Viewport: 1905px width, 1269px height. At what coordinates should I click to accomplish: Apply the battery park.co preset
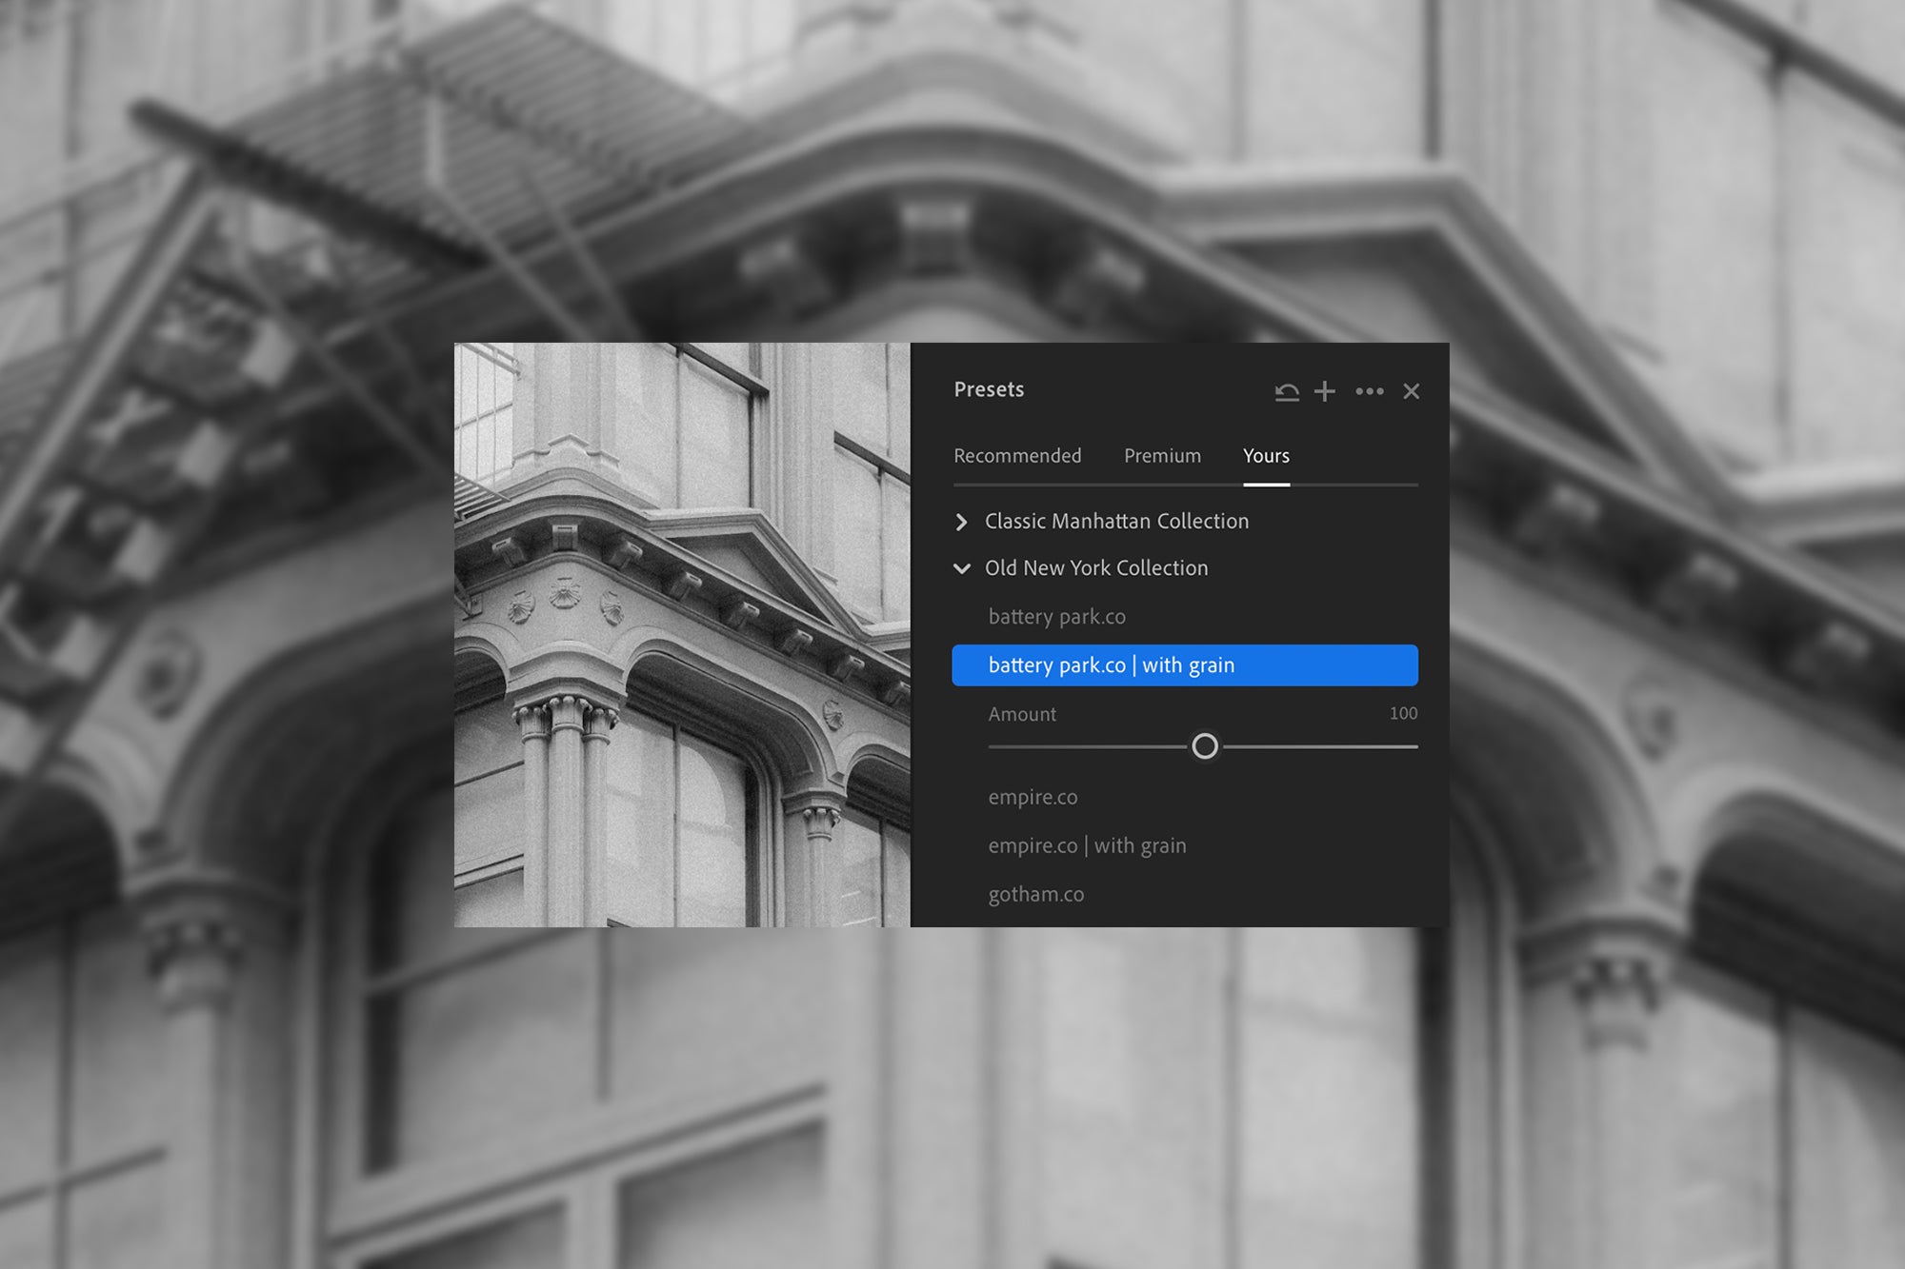[1056, 617]
